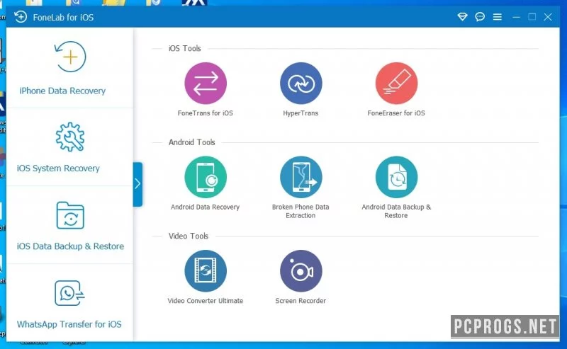
Task: Maximize the FoneLab window
Action: (x=532, y=16)
